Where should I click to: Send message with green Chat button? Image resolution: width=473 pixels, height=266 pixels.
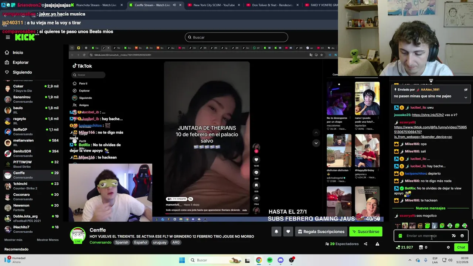[x=461, y=248]
